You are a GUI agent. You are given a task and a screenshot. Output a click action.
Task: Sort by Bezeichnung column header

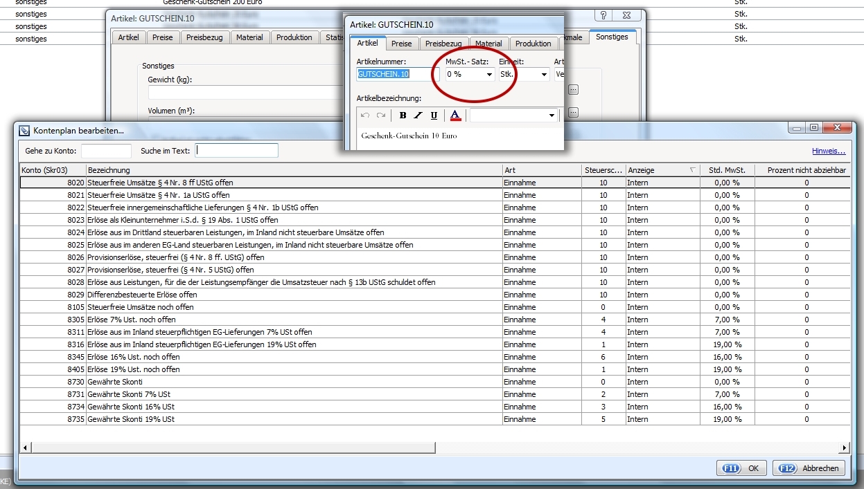pos(294,170)
